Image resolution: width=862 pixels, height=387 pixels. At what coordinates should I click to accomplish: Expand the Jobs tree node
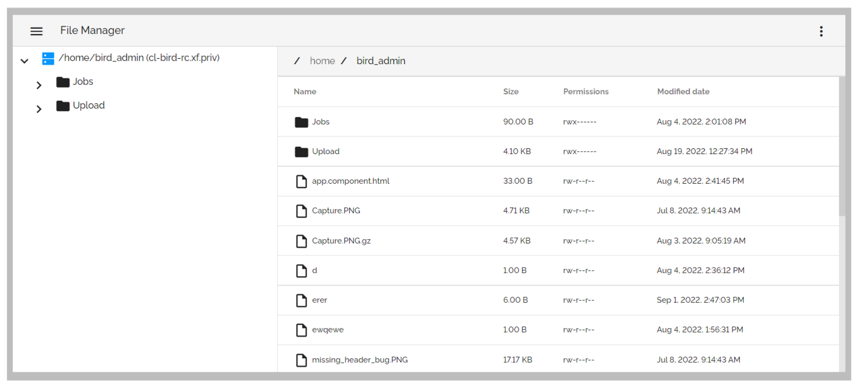pyautogui.click(x=39, y=85)
